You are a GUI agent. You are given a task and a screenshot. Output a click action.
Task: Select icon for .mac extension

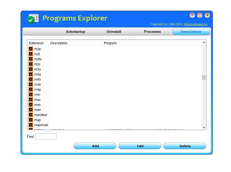(x=31, y=99)
